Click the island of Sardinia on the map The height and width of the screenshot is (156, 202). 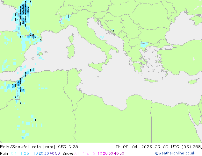tap(71, 51)
